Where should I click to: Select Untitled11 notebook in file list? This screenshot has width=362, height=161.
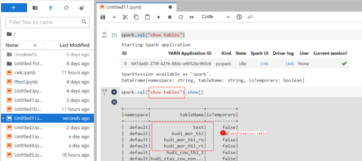coord(47,118)
